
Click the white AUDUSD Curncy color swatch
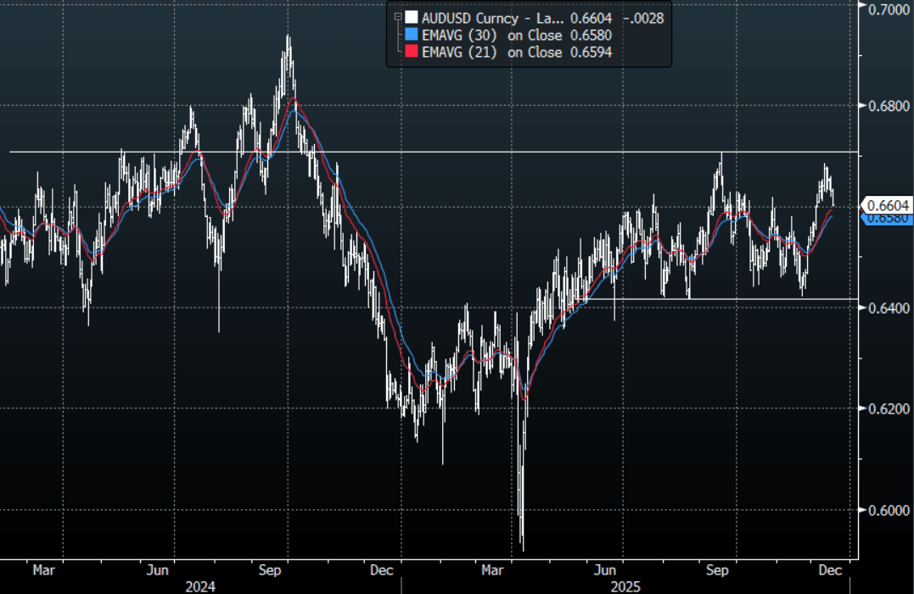click(412, 17)
